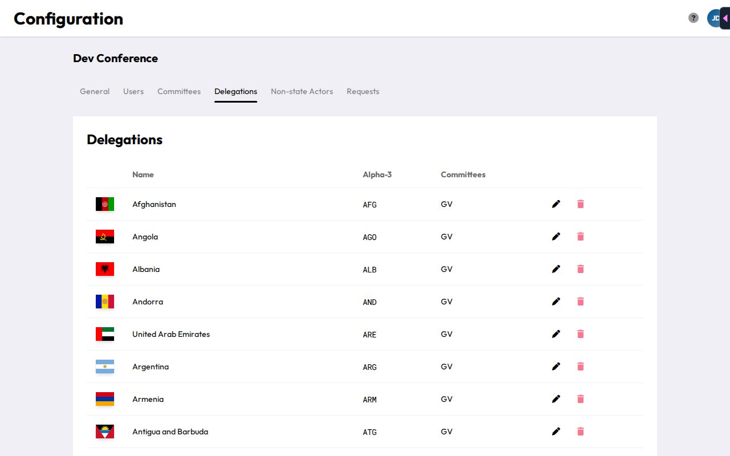Switch to the Requests tab
The image size is (730, 456).
(x=363, y=91)
